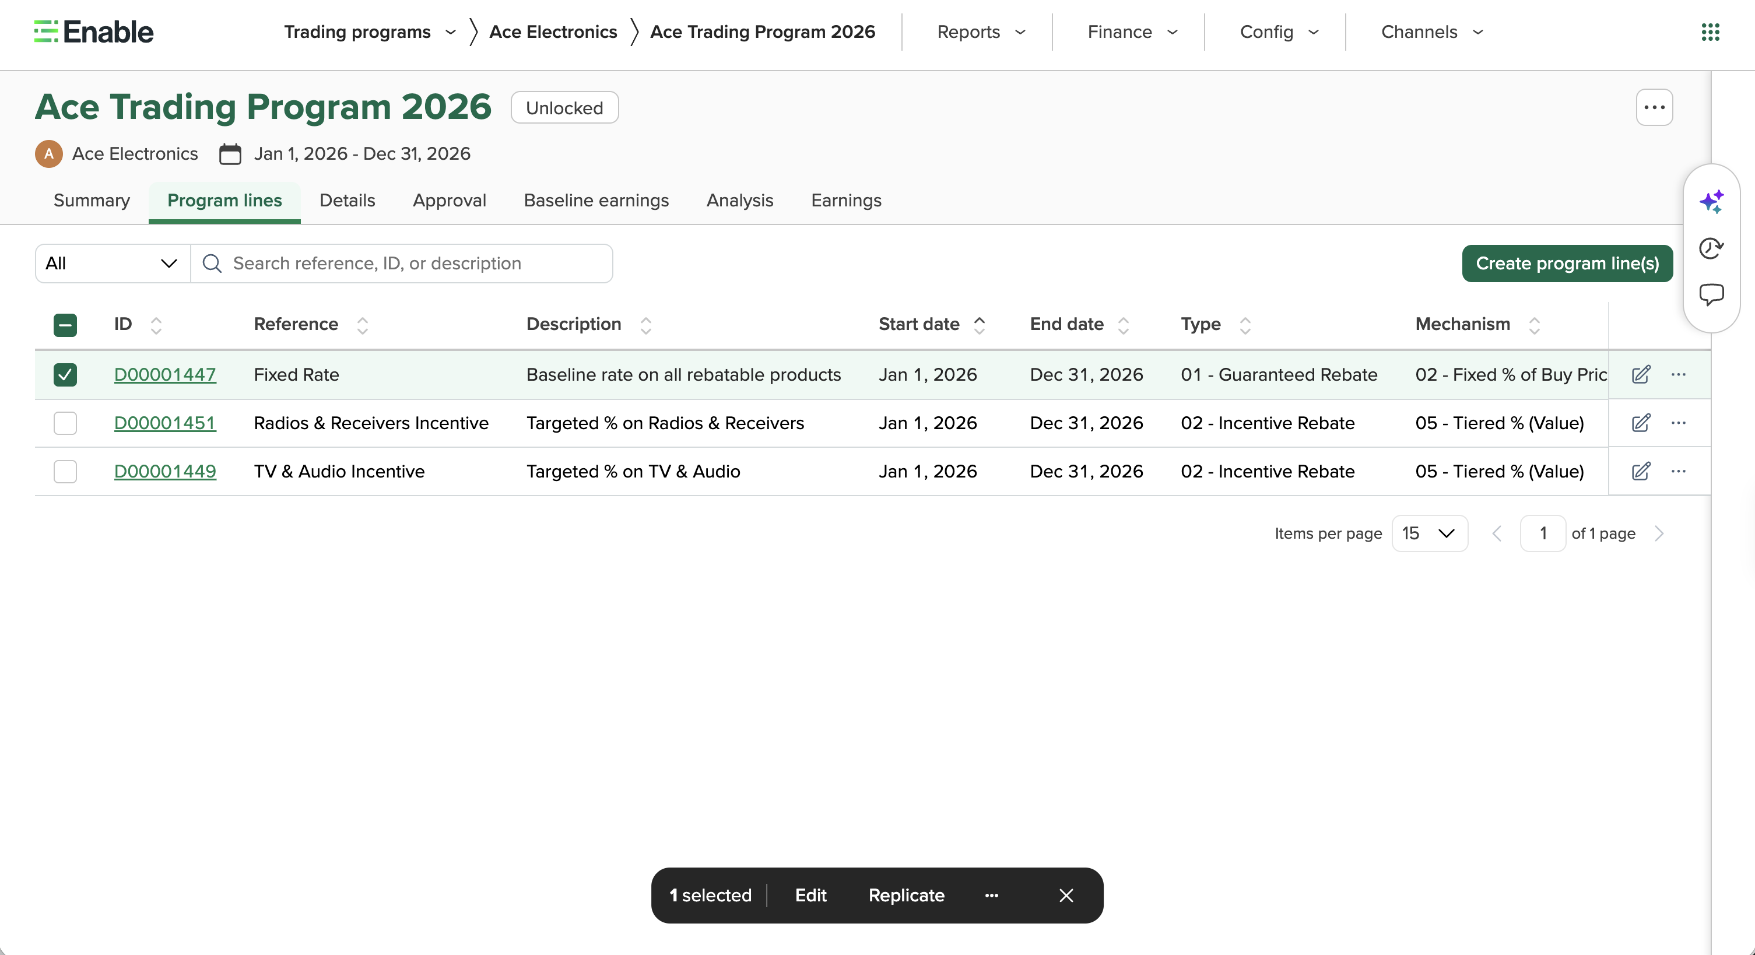Image resolution: width=1755 pixels, height=955 pixels.
Task: Open the All filter dropdown
Action: [x=113, y=264]
